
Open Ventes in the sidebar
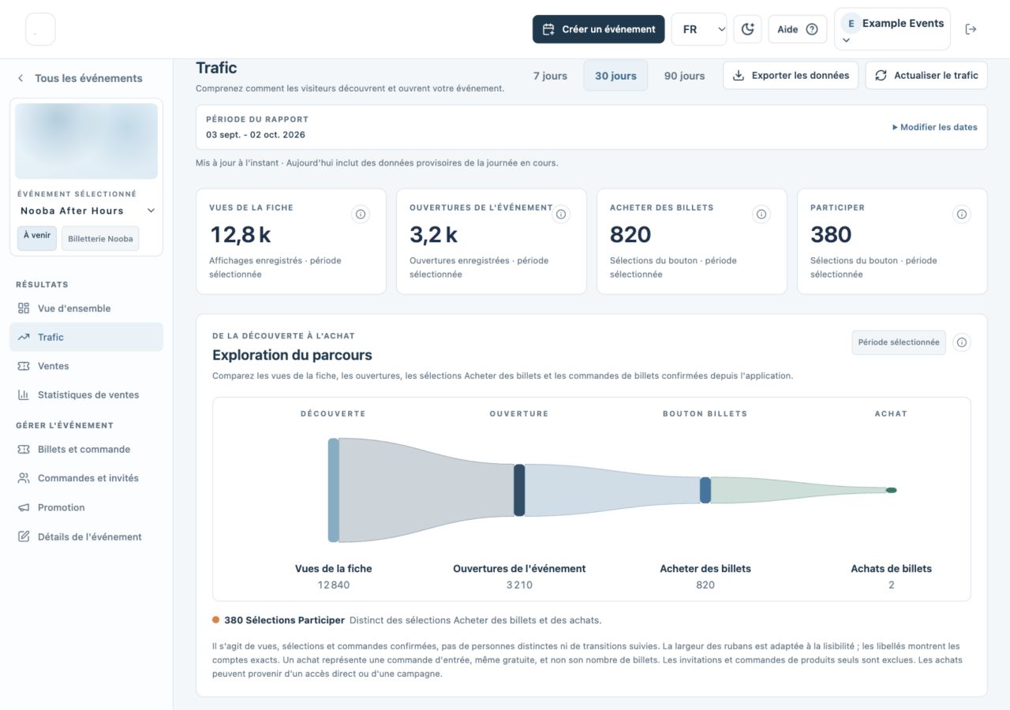pyautogui.click(x=86, y=366)
